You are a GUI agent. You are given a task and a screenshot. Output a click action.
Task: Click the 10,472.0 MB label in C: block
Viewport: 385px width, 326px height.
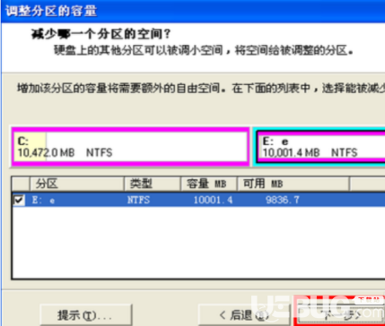(x=46, y=153)
